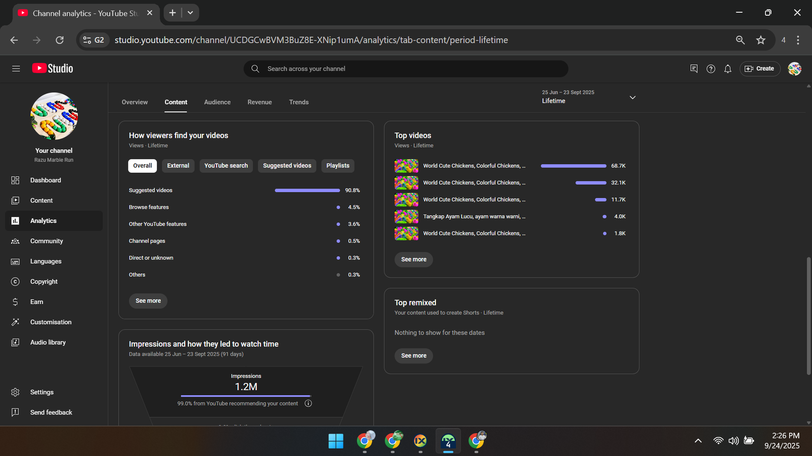This screenshot has height=456, width=812.
Task: Open Dashboard from the sidebar
Action: [x=45, y=180]
